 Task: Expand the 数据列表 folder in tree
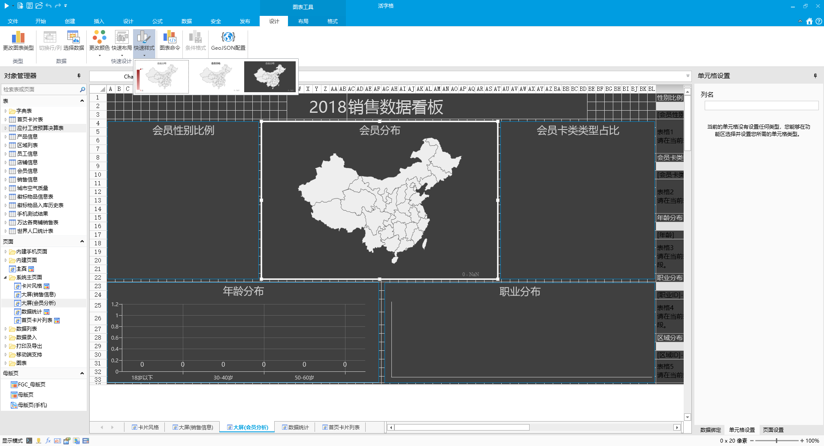click(x=6, y=329)
